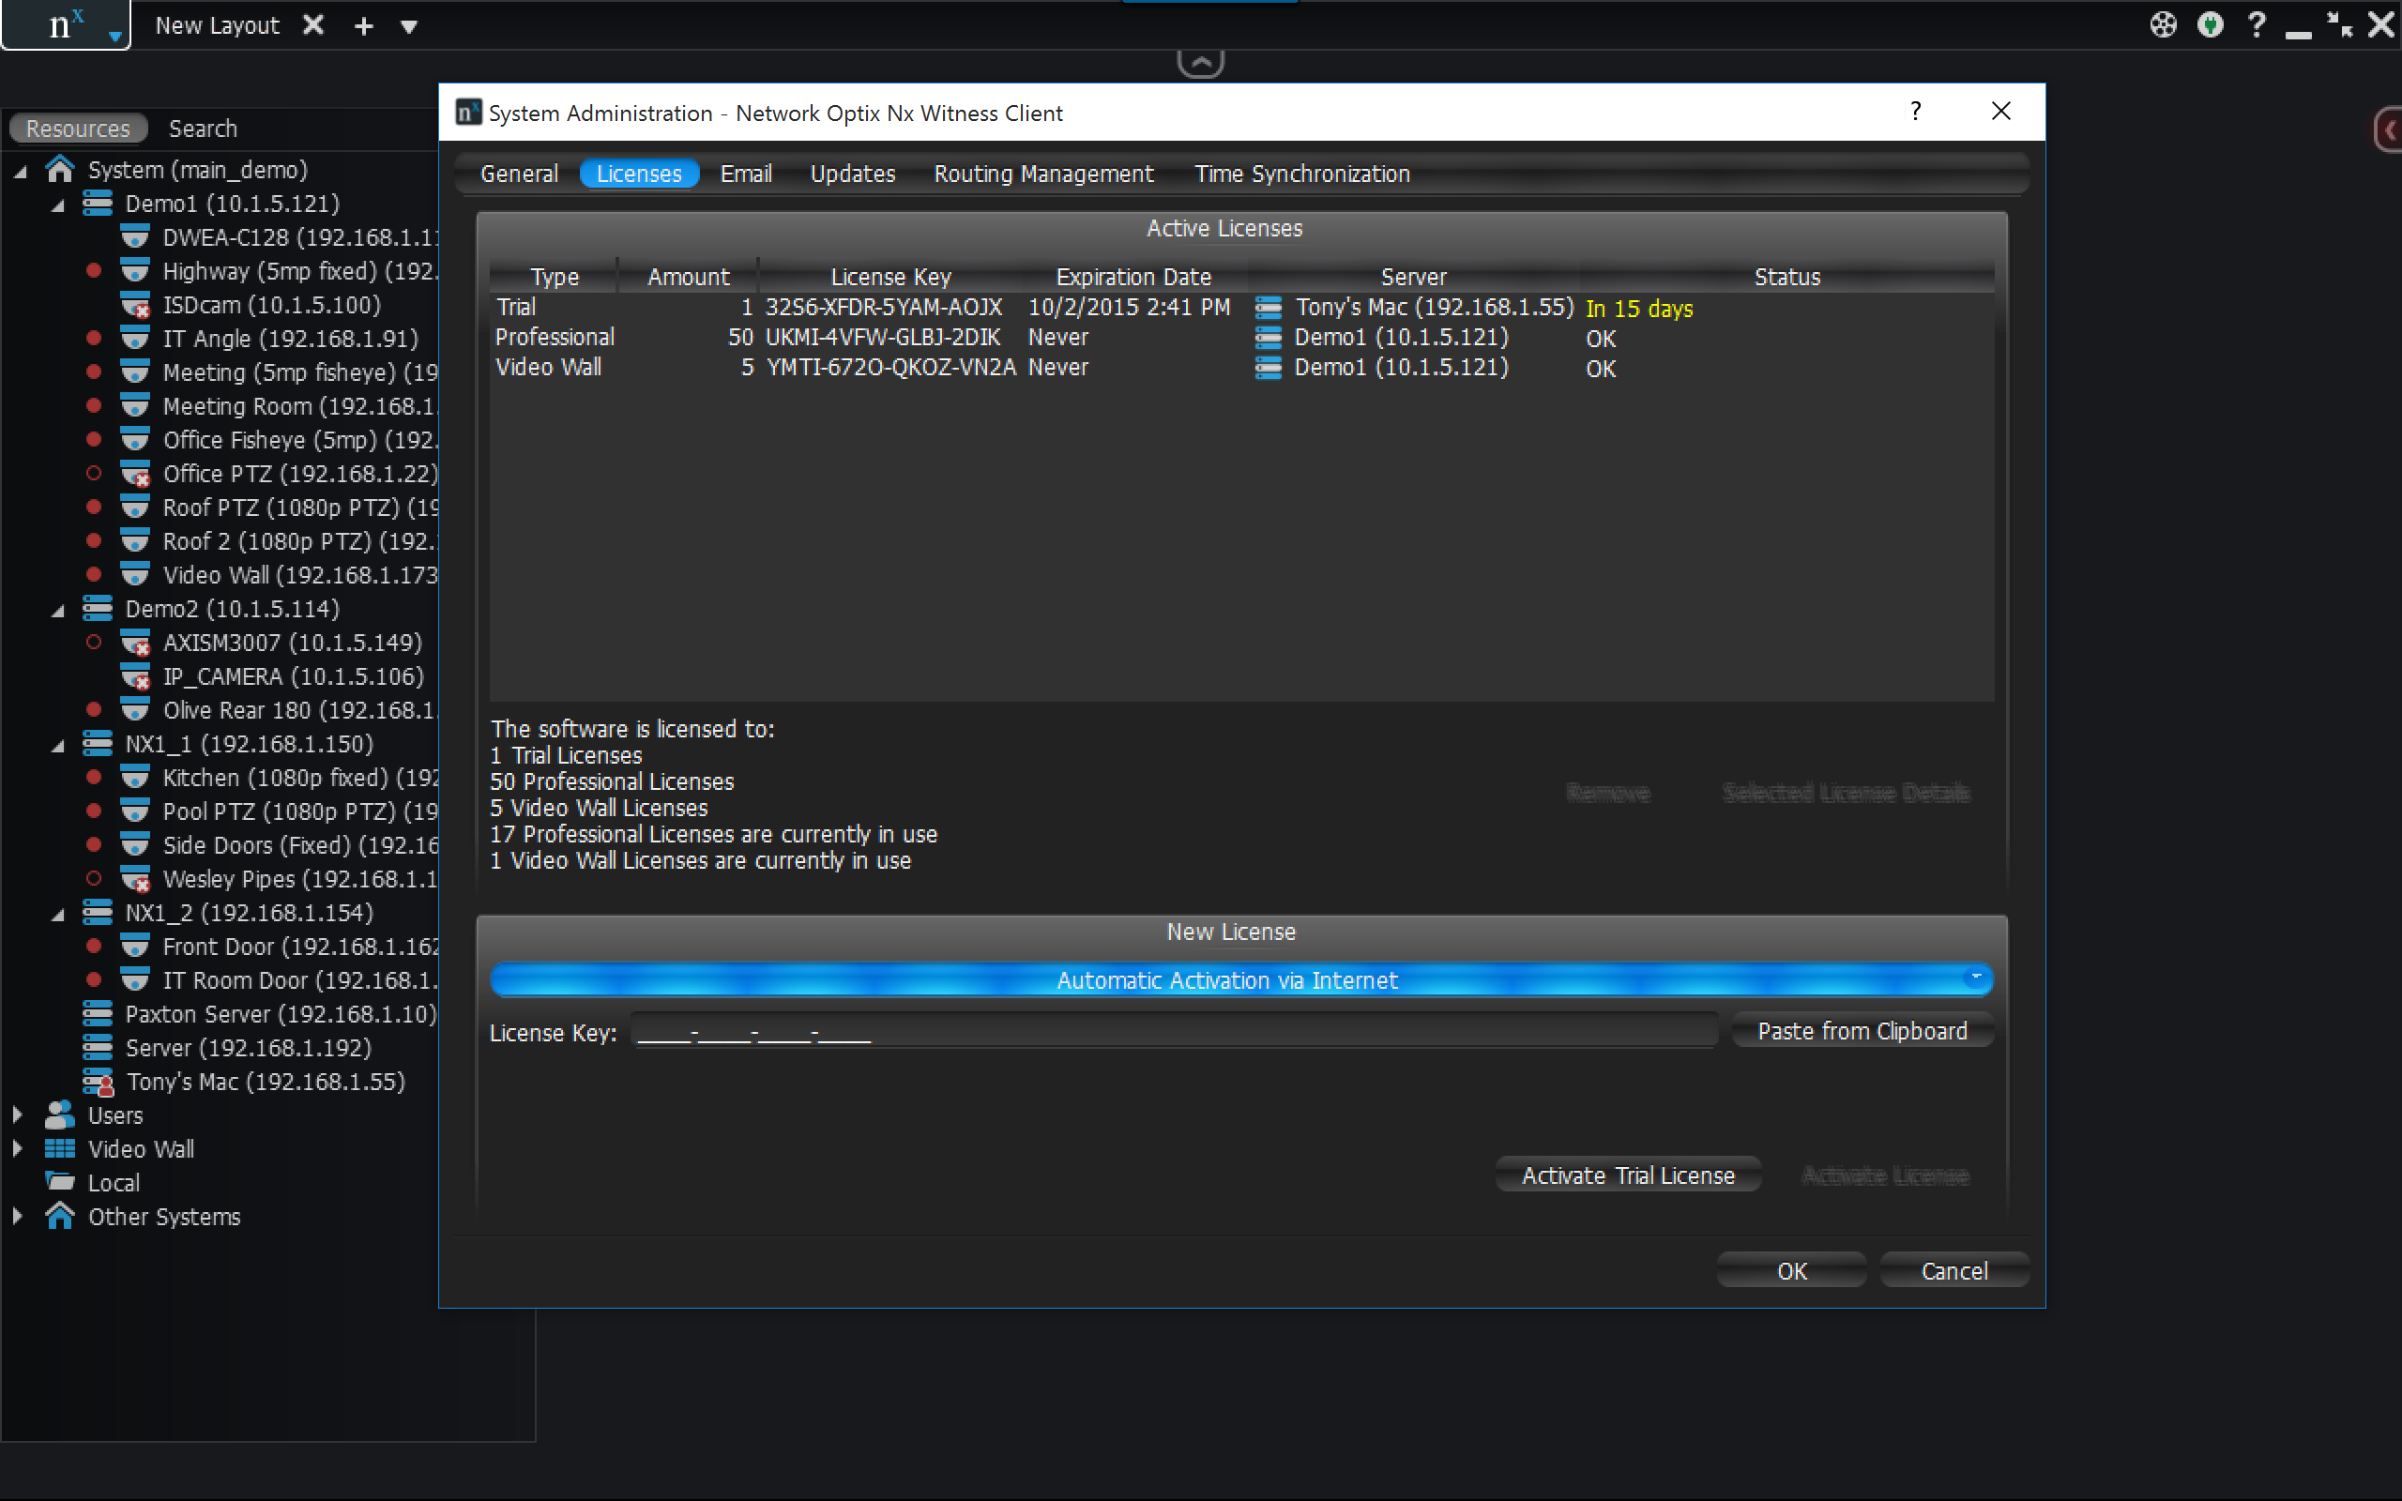
Task: Click the Office PTZ offline camera icon
Action: [x=135, y=474]
